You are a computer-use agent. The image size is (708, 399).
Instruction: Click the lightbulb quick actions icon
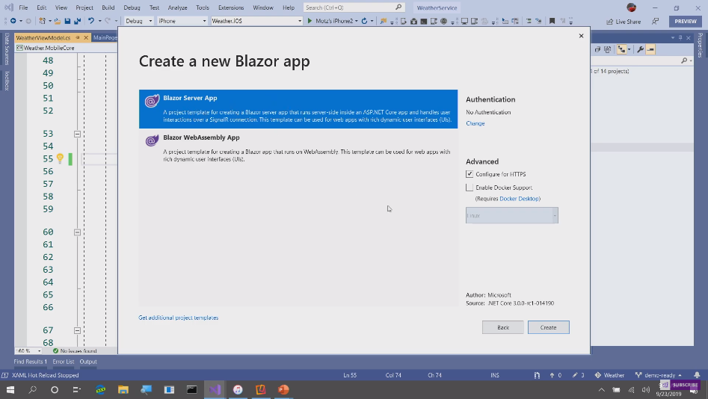point(60,158)
